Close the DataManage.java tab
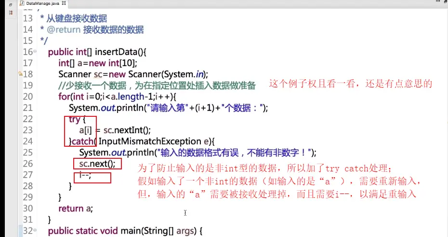This screenshot has width=448, height=237. pyautogui.click(x=64, y=3)
